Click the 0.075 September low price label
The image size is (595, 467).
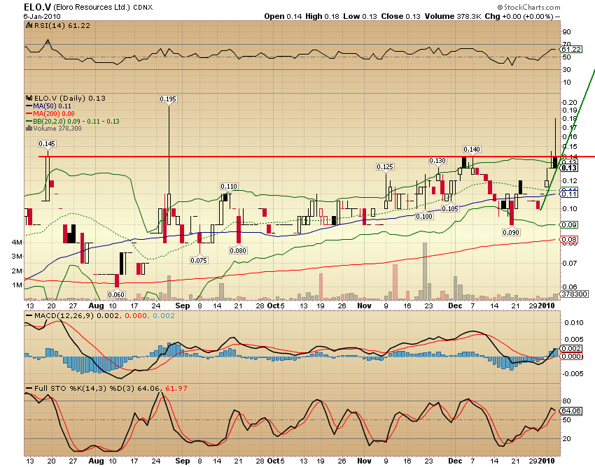[x=199, y=260]
